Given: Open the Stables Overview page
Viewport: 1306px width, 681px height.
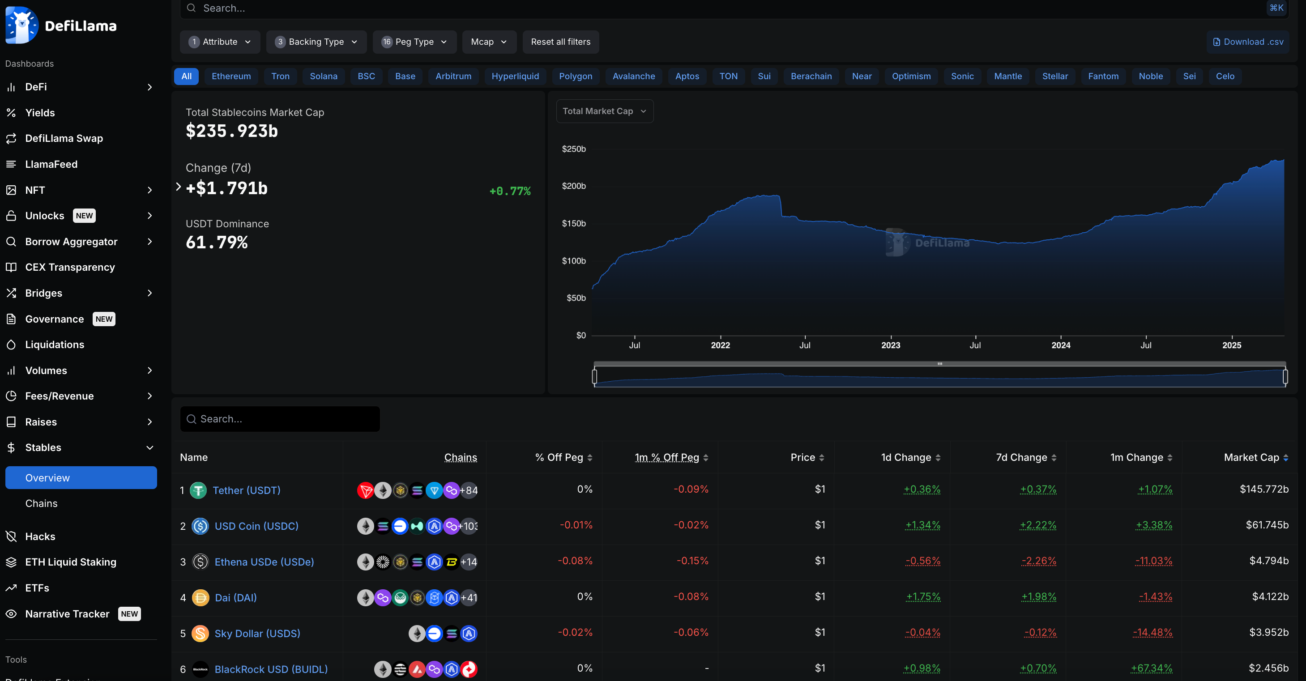Looking at the screenshot, I should (x=81, y=477).
